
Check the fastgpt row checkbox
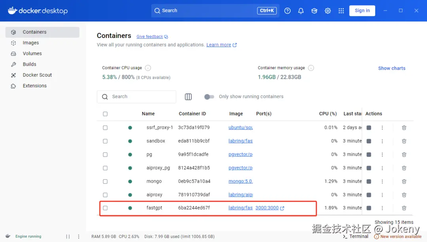tap(105, 208)
